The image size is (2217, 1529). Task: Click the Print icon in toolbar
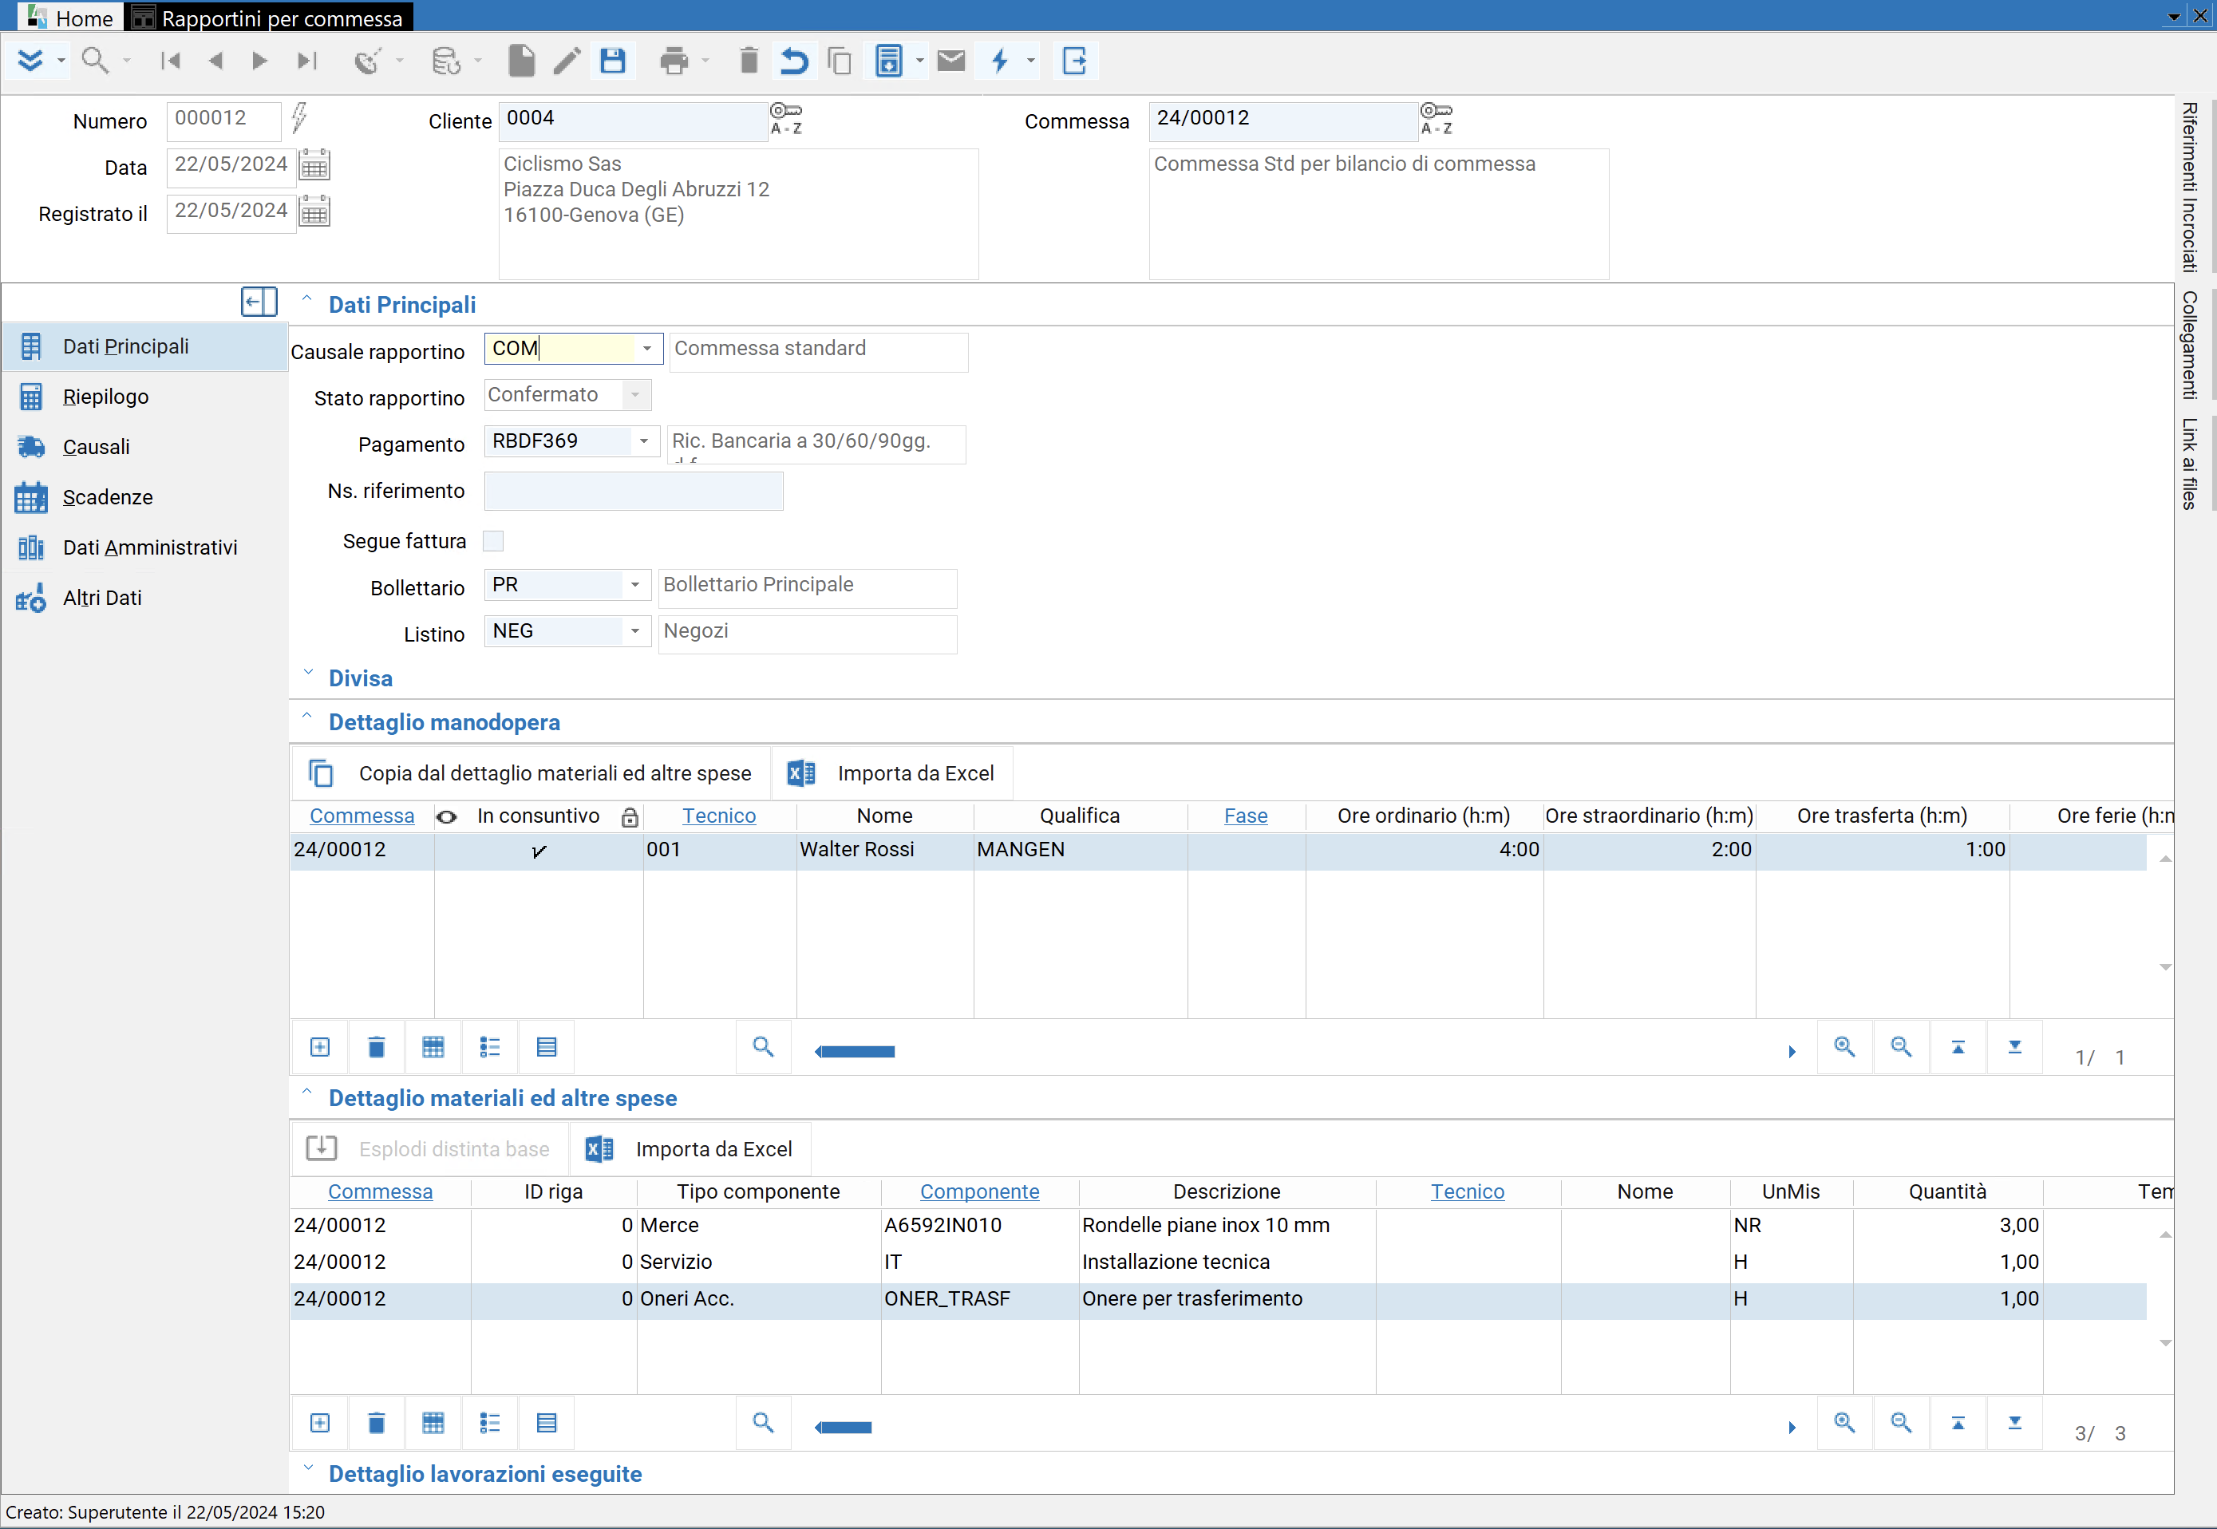[674, 61]
